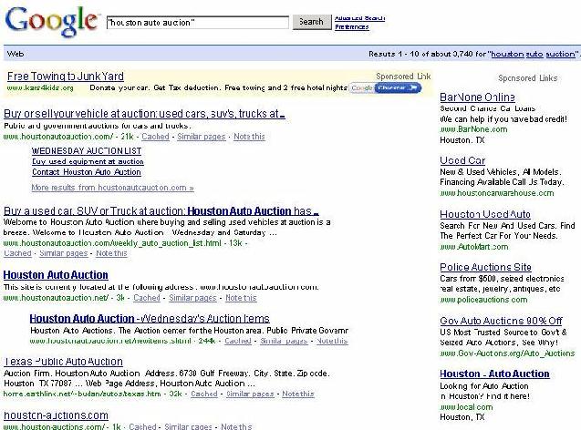Open the Houston - Auto Auction sponsored link
The width and height of the screenshot is (581, 430).
[494, 374]
